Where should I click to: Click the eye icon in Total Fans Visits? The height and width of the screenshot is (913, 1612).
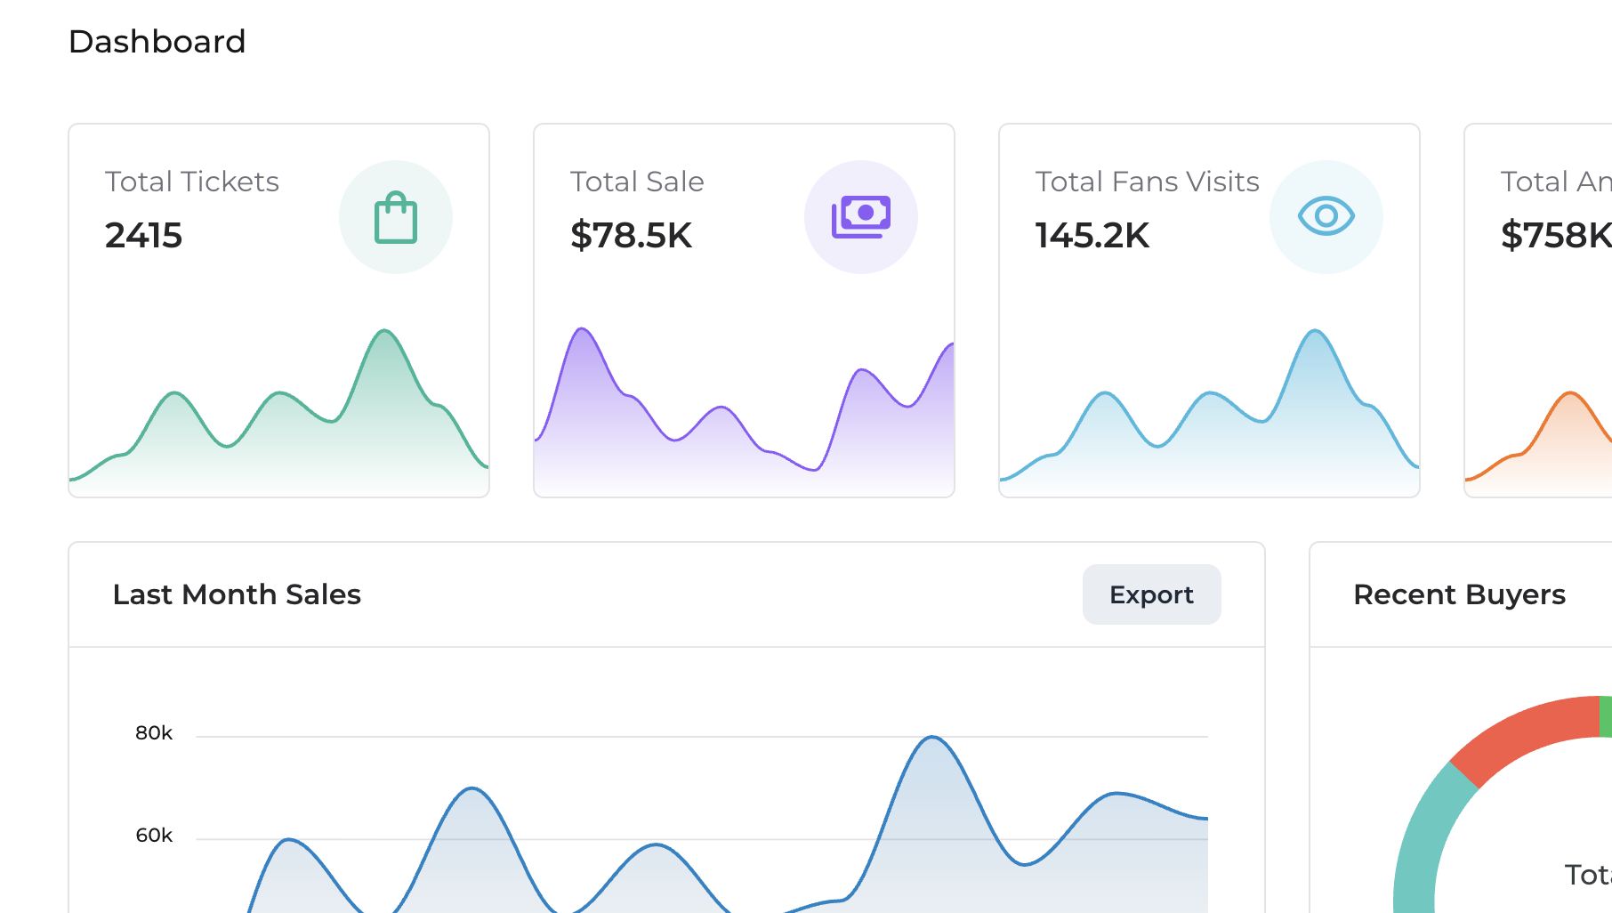point(1326,216)
